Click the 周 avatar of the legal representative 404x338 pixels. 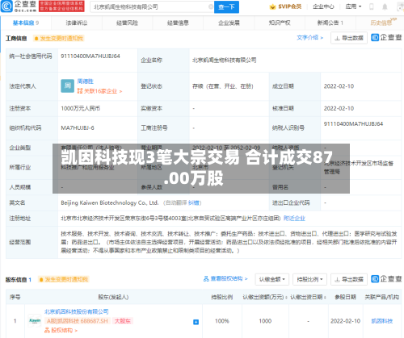click(x=67, y=86)
